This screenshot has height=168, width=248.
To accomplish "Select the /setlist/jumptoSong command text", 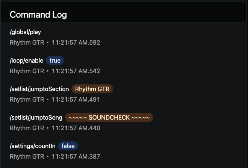I will point(36,118).
